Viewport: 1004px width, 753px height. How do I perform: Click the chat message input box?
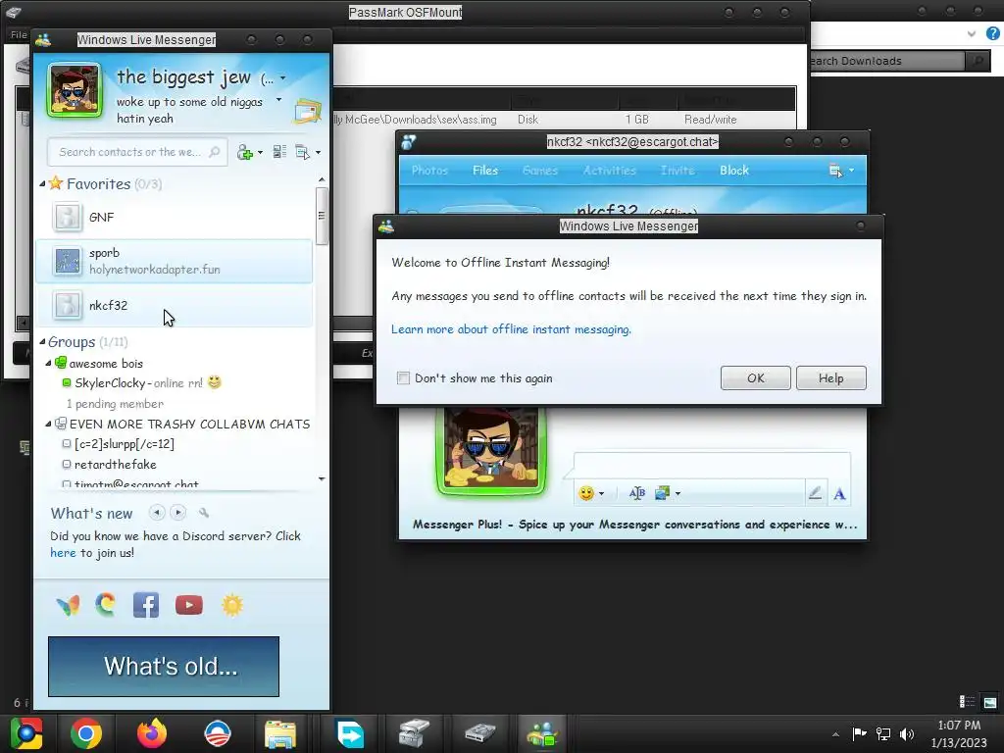pos(712,465)
